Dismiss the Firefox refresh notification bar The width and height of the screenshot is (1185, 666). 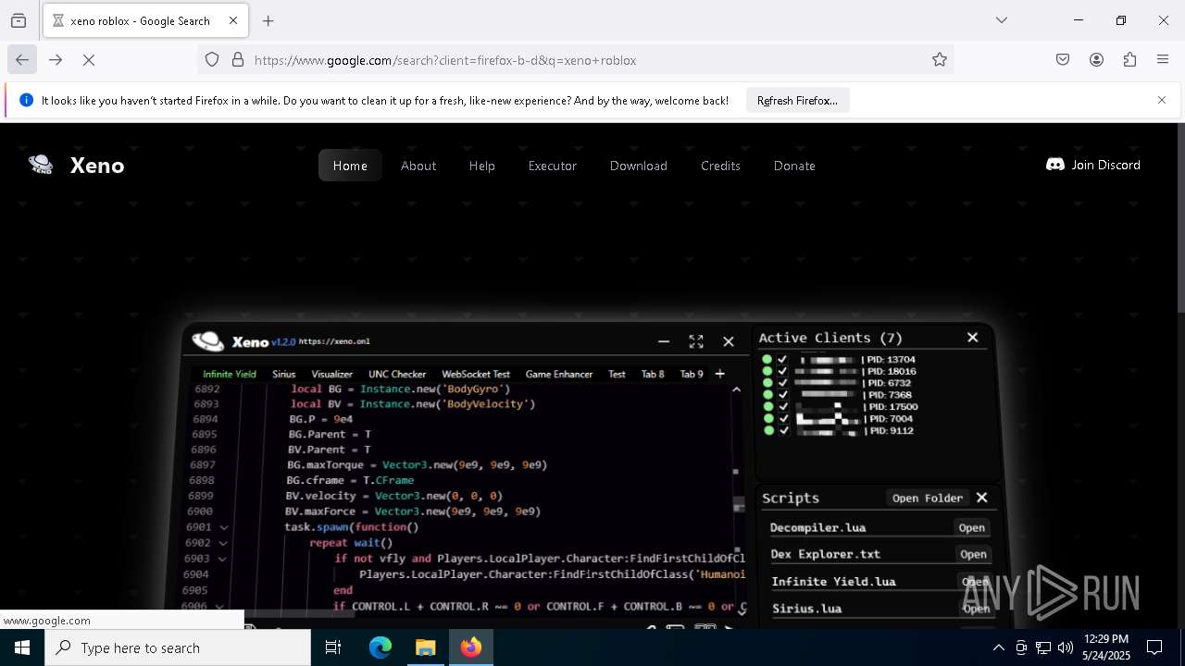1162,100
